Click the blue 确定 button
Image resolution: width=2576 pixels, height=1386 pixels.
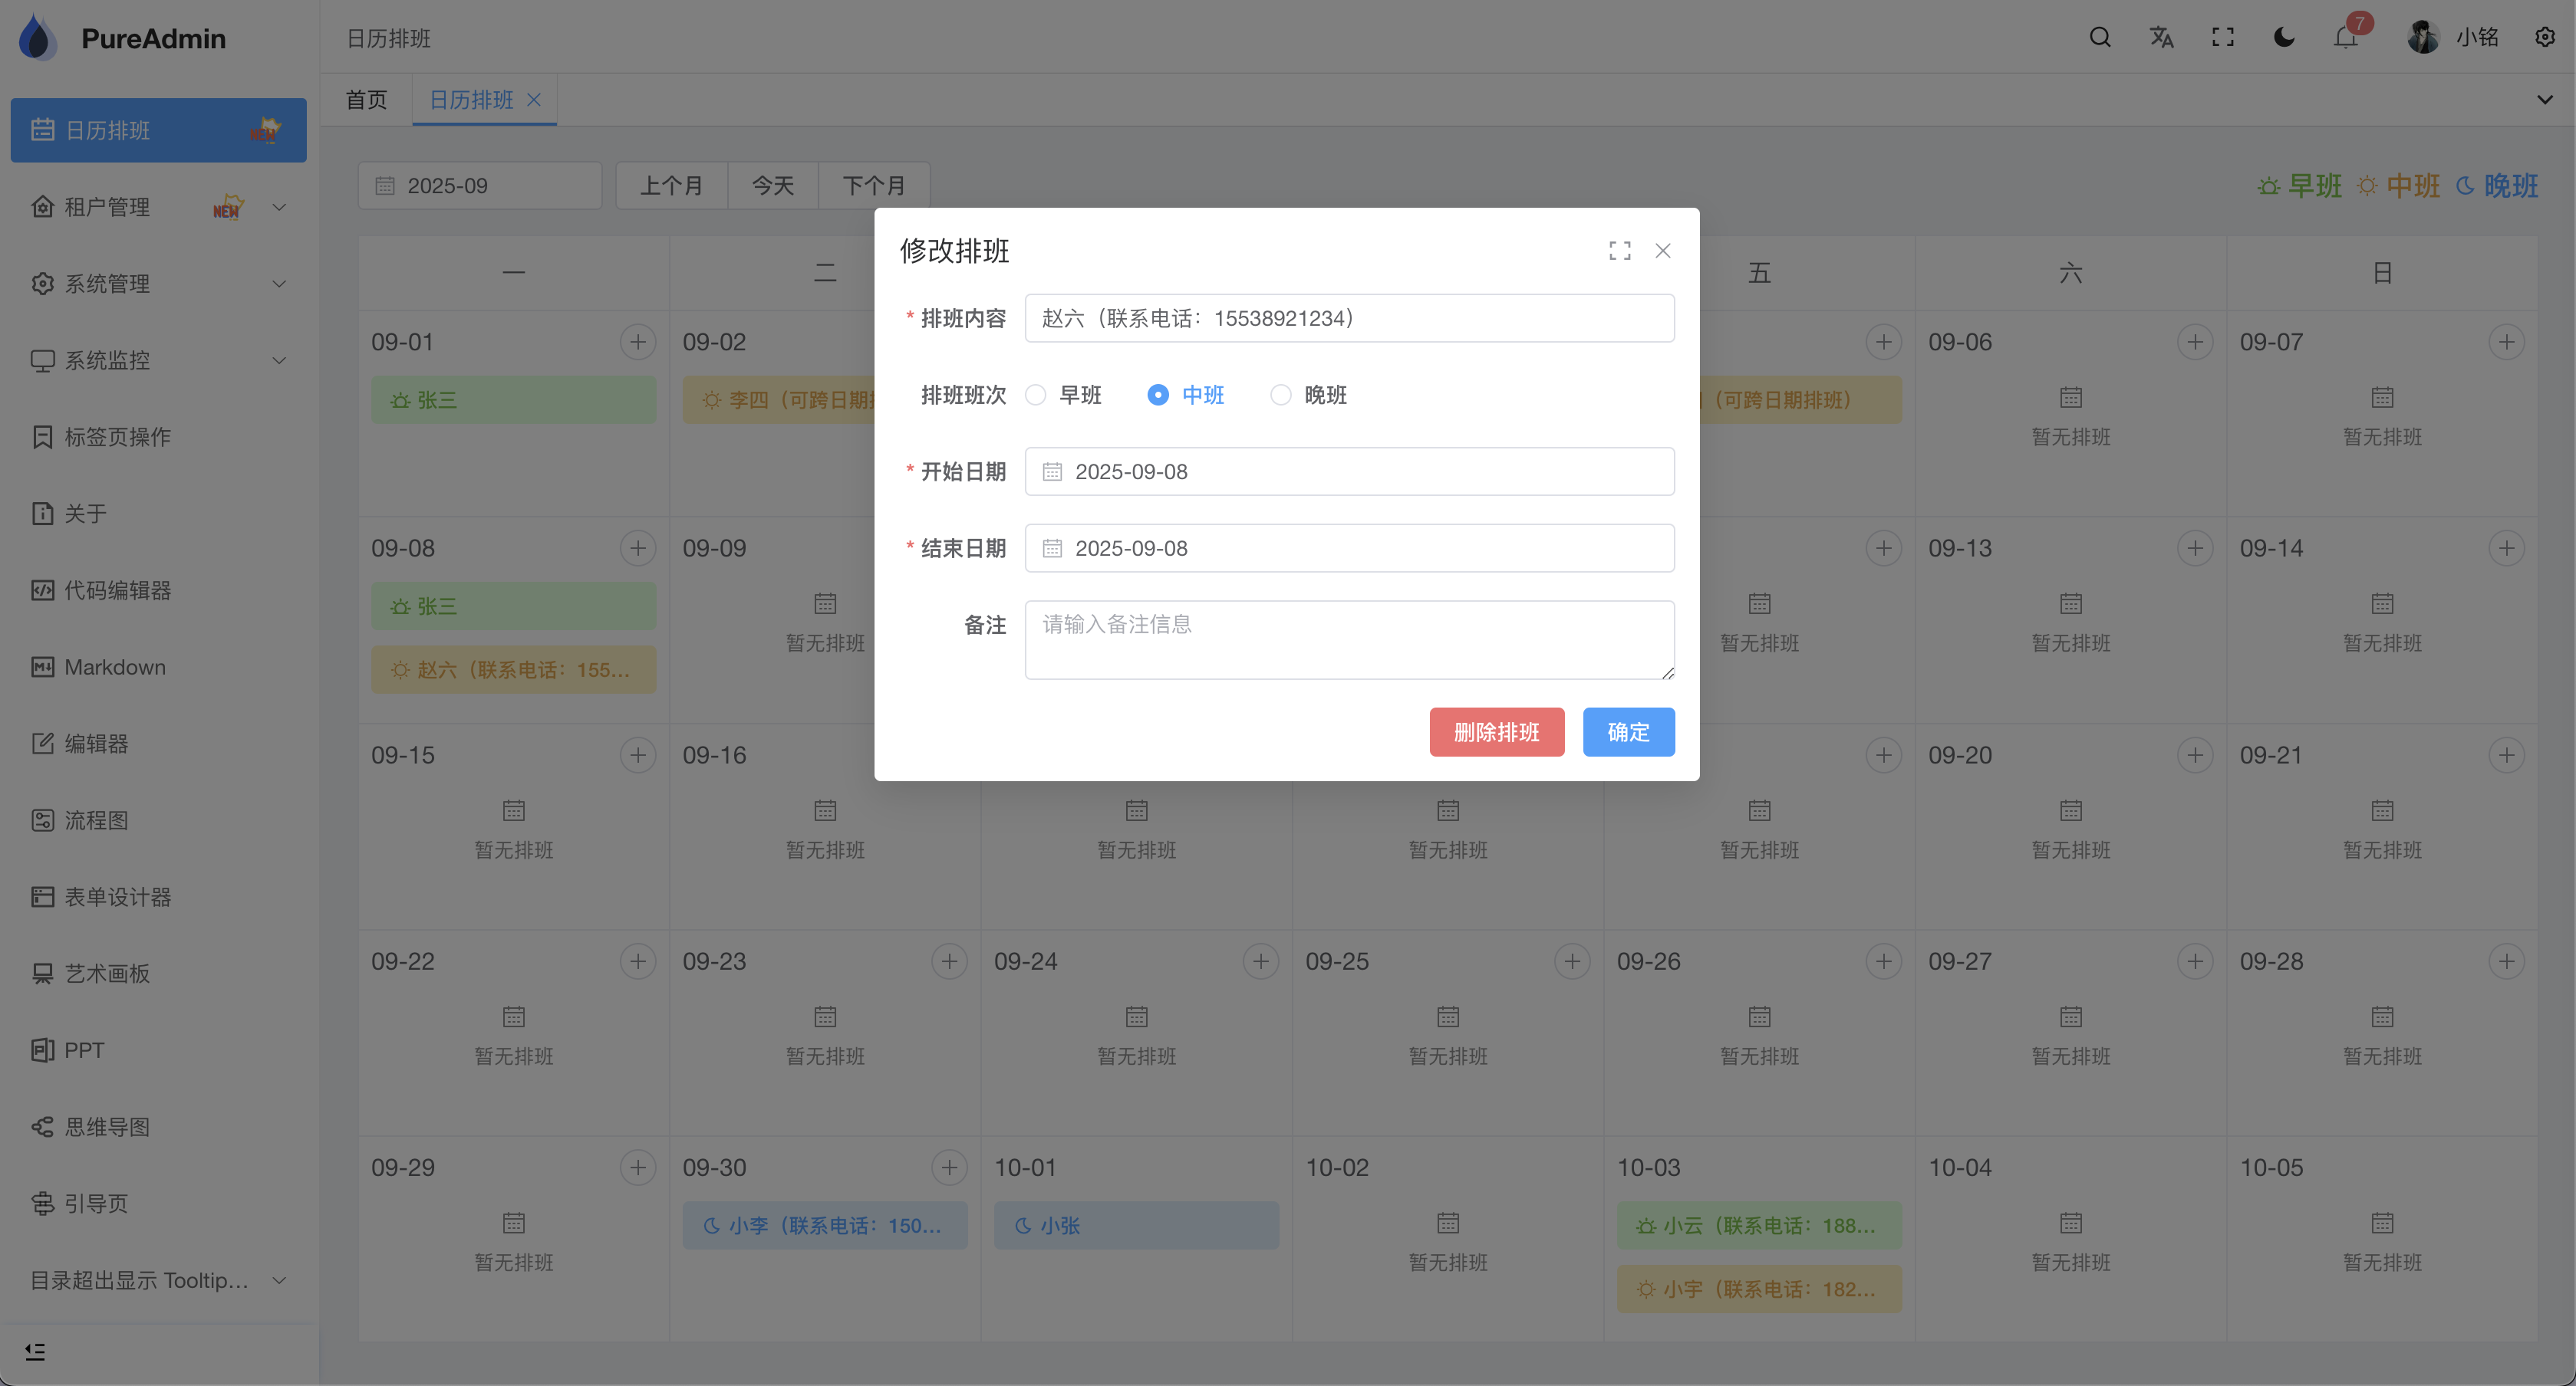click(x=1628, y=732)
